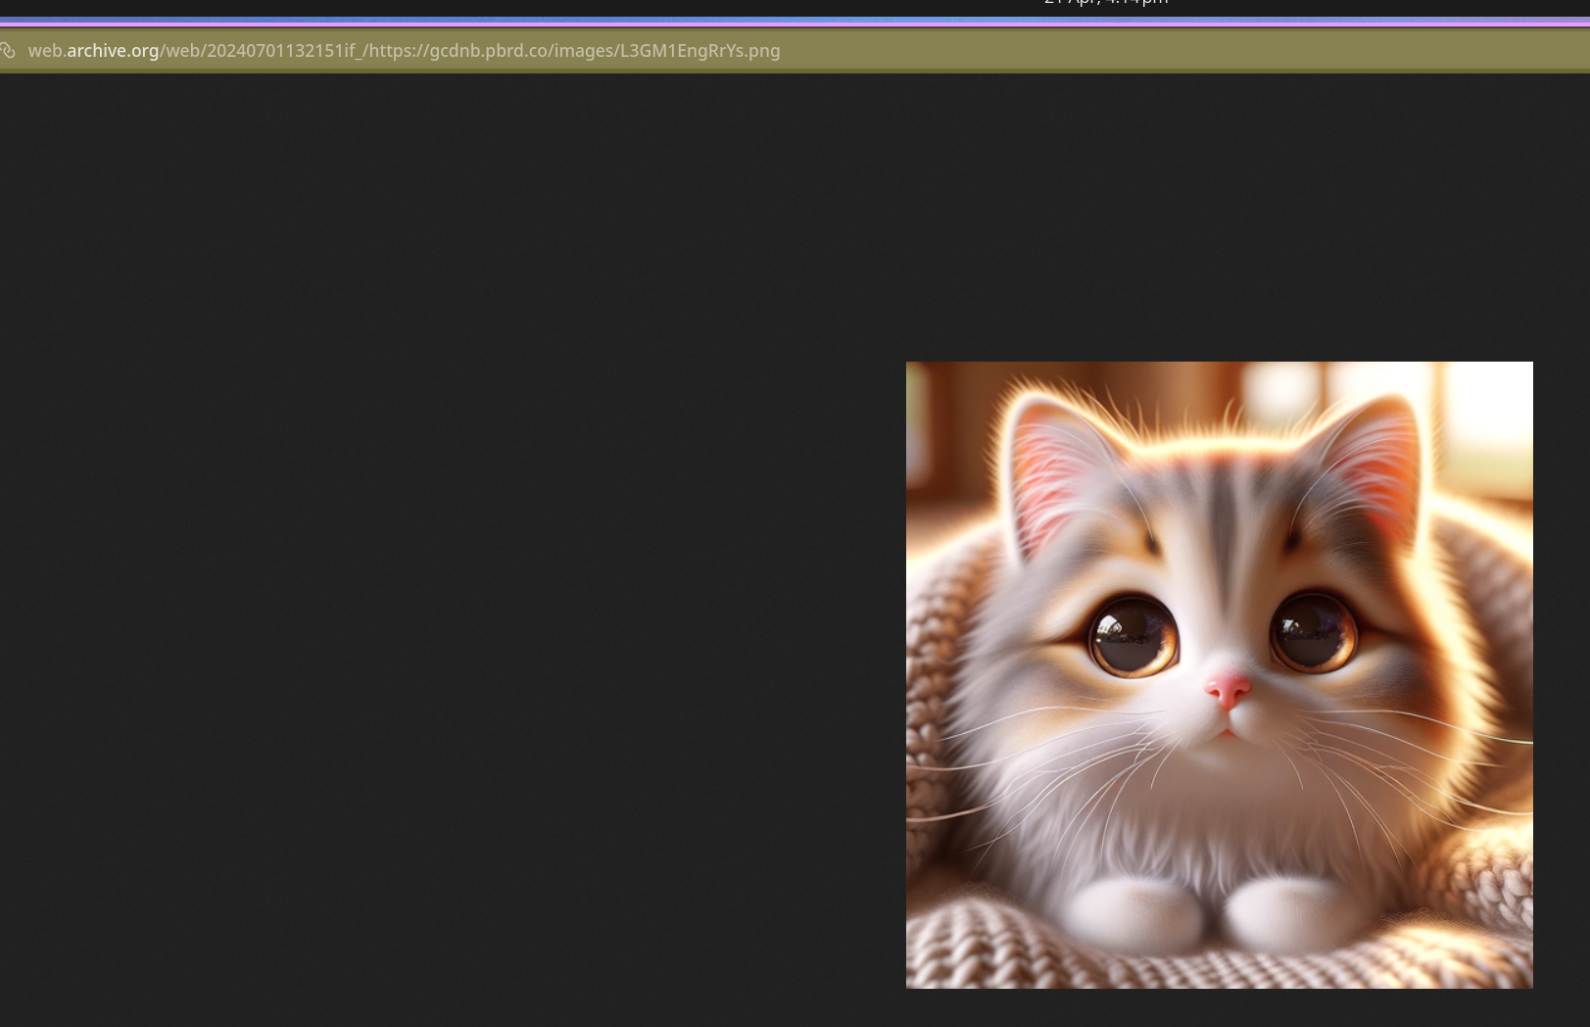
Task: Open the date and time clock panel
Action: click(x=1105, y=4)
